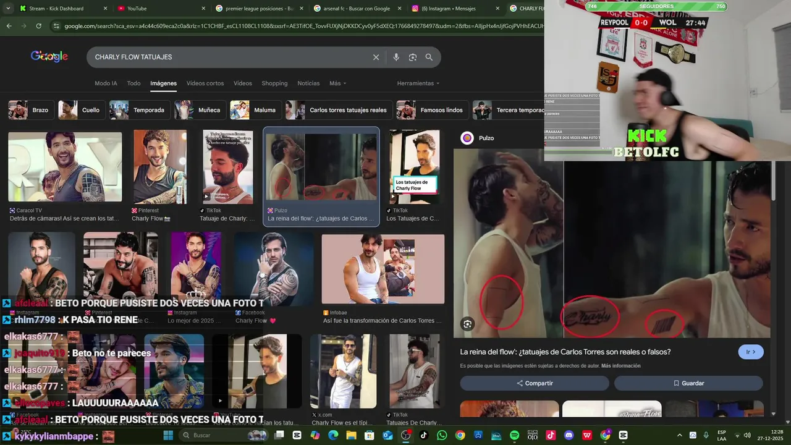Open Los Tatuajes de Charly Flow TikTok result
Viewport: 791px width, 445px height.
(x=415, y=176)
